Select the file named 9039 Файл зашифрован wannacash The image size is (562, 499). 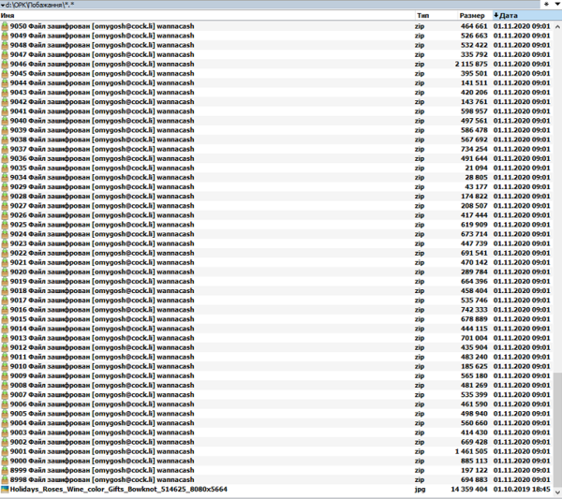(102, 130)
